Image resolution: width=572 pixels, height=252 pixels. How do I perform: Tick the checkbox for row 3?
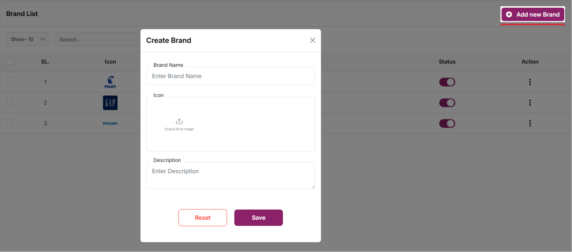10,122
